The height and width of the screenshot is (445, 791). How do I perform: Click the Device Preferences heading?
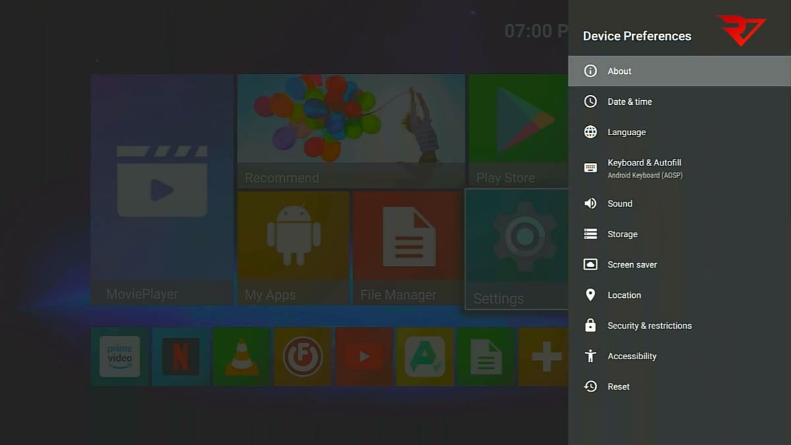click(x=637, y=36)
